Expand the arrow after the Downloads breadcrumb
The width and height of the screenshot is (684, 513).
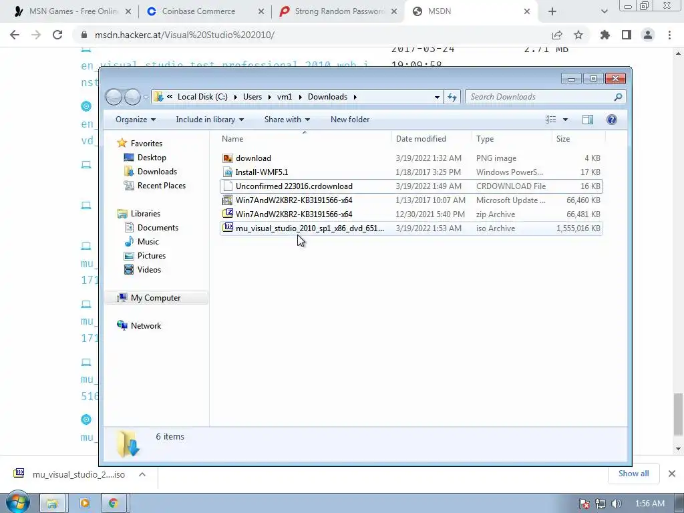[355, 97]
